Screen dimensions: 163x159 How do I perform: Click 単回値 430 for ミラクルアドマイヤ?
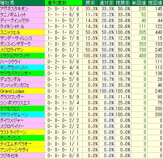pos(142,56)
